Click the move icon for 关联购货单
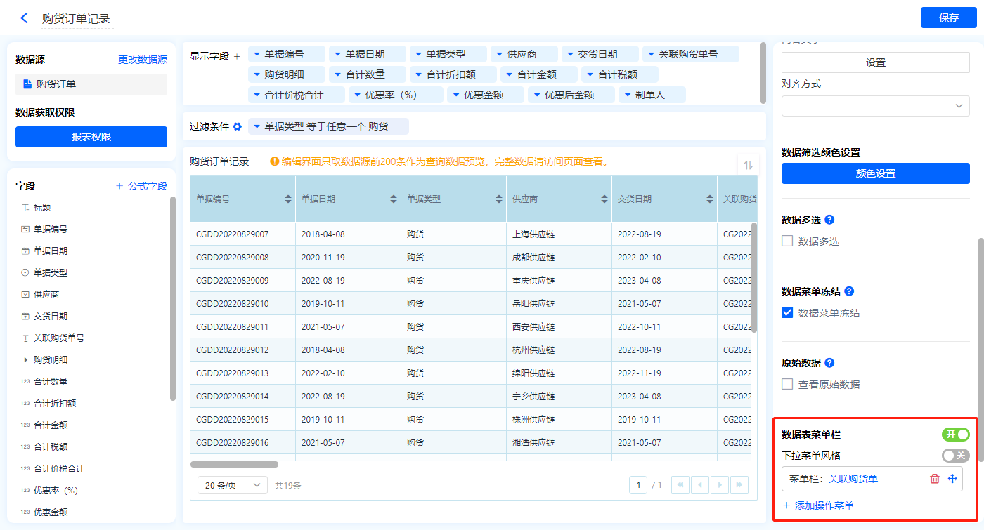Image resolution: width=984 pixels, height=530 pixels. tap(953, 479)
